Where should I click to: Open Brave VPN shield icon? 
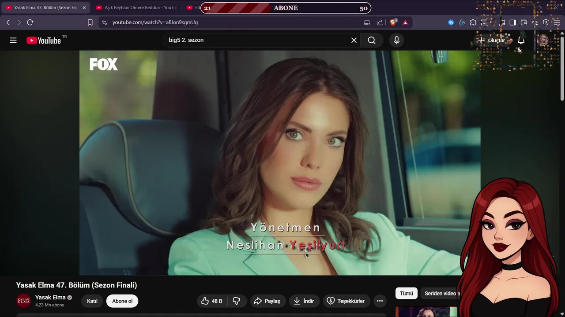[x=546, y=22]
